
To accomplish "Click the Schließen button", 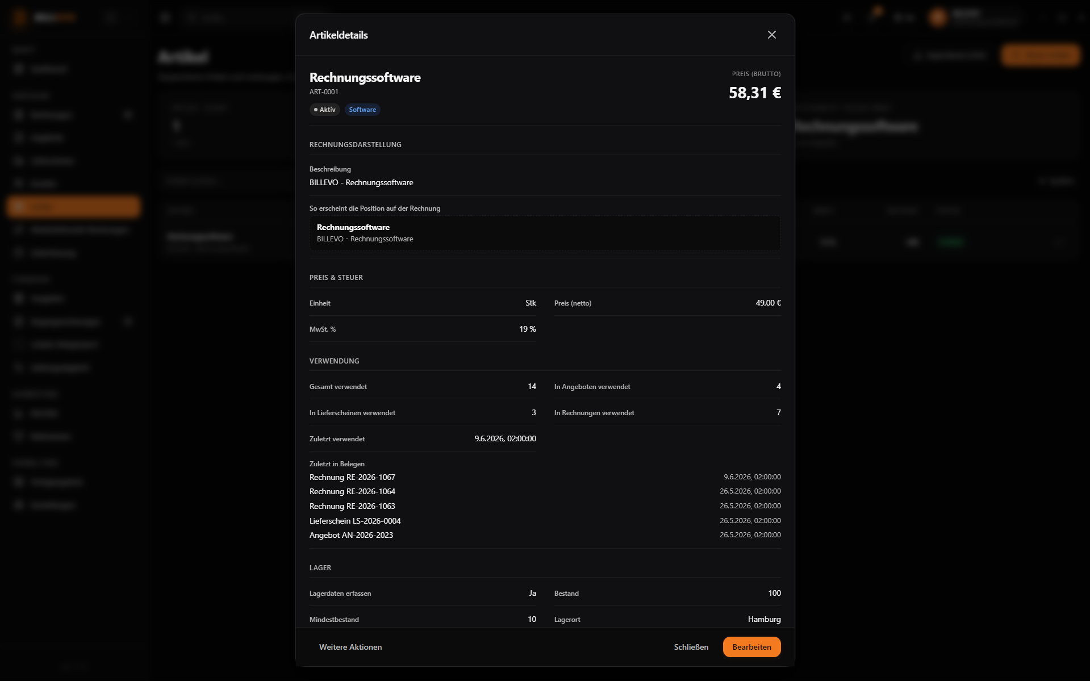I will (691, 647).
